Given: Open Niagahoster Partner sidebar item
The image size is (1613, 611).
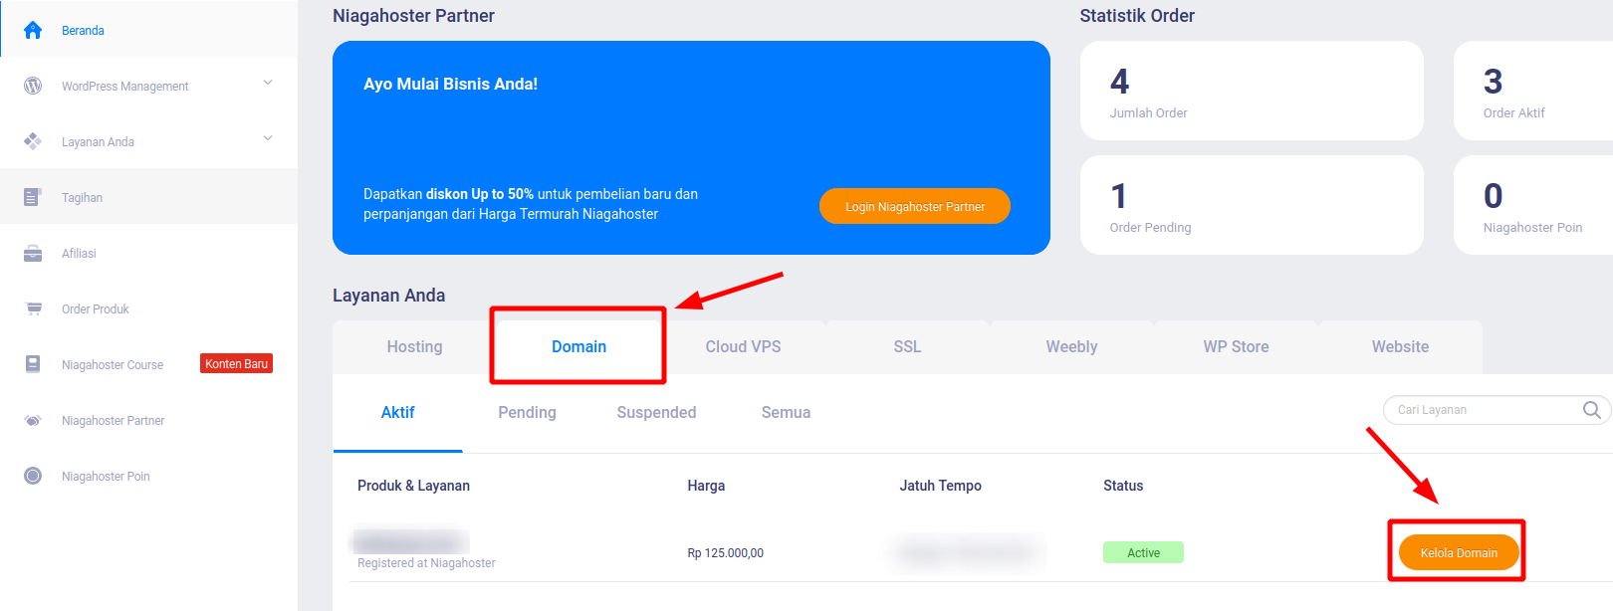Looking at the screenshot, I should click(149, 420).
